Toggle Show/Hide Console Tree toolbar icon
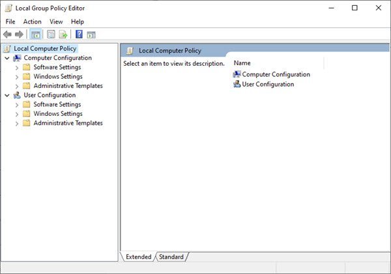Image resolution: width=391 pixels, height=274 pixels. 35,34
